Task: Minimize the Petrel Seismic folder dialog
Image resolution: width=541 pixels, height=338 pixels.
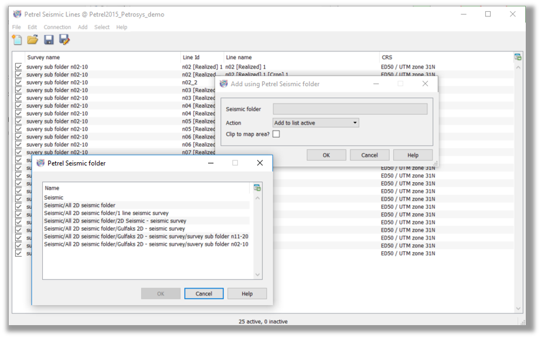Action: pyautogui.click(x=210, y=163)
